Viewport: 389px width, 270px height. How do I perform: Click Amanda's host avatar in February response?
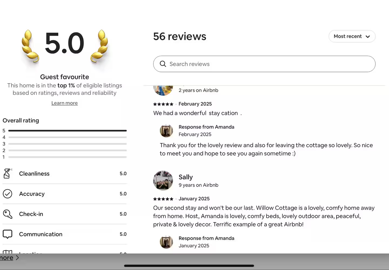pos(166,131)
